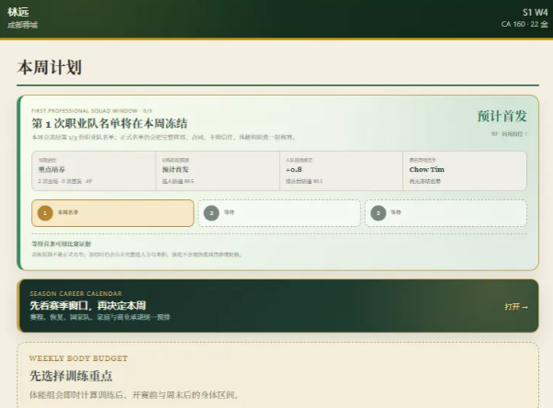Image resolution: width=553 pixels, height=408 pixels.
Task: Select the step 3 等待 card
Action: point(446,213)
